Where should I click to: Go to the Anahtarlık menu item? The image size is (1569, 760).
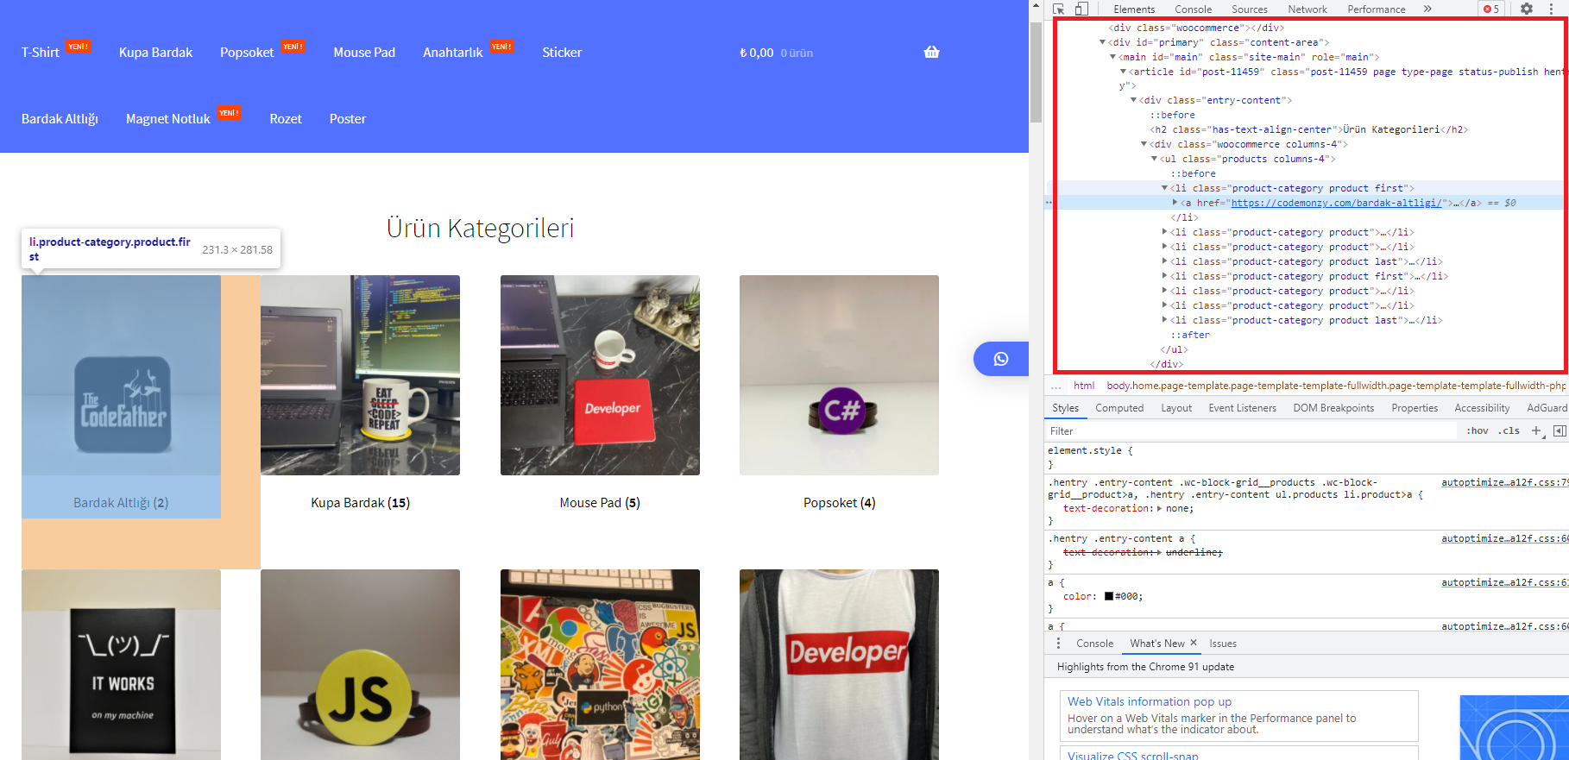(x=453, y=53)
